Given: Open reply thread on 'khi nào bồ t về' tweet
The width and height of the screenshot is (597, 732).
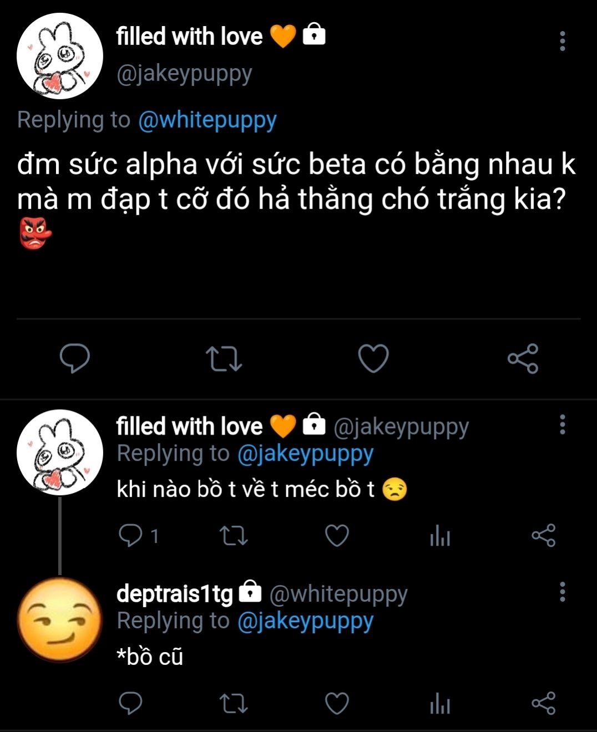Looking at the screenshot, I should pos(131,536).
